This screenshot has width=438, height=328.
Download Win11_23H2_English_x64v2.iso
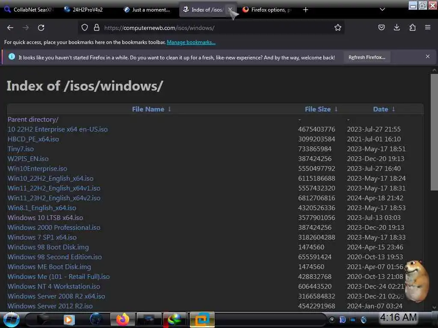(x=54, y=198)
